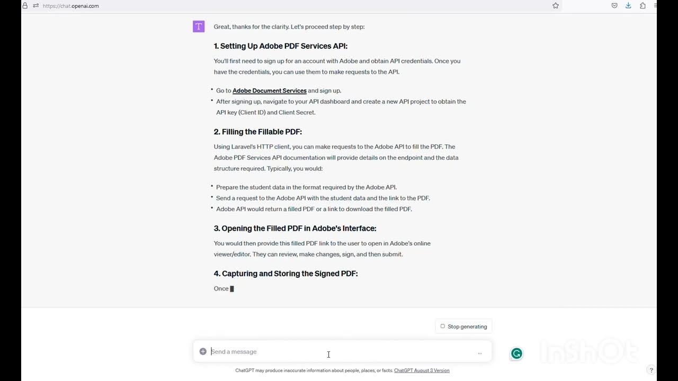Click the Save to Pocket icon

pos(614,6)
